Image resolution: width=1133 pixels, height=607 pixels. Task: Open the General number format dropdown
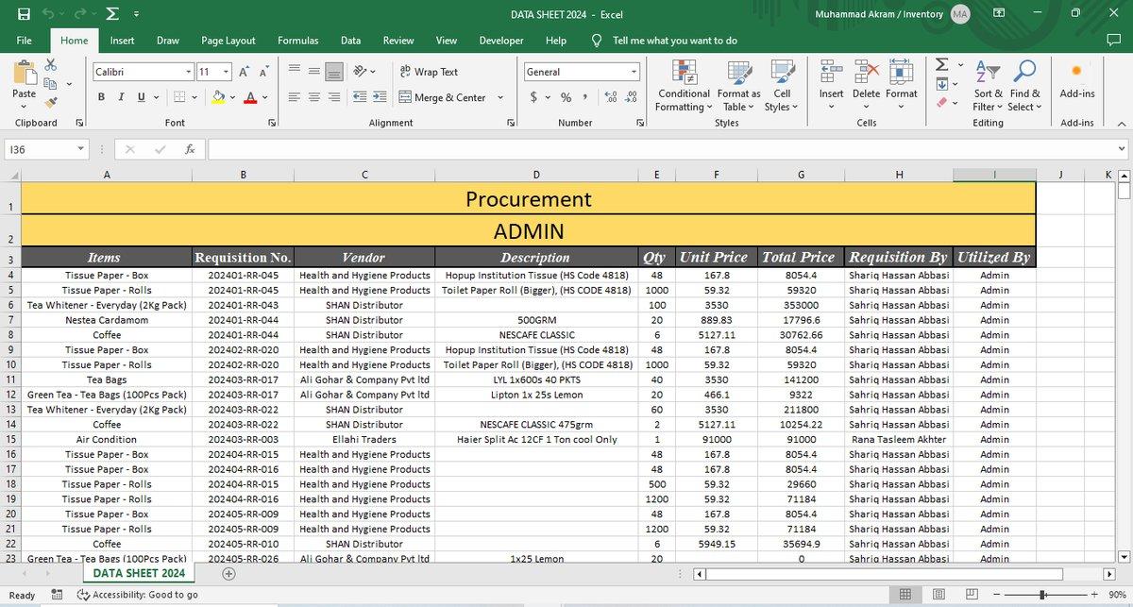pos(634,72)
